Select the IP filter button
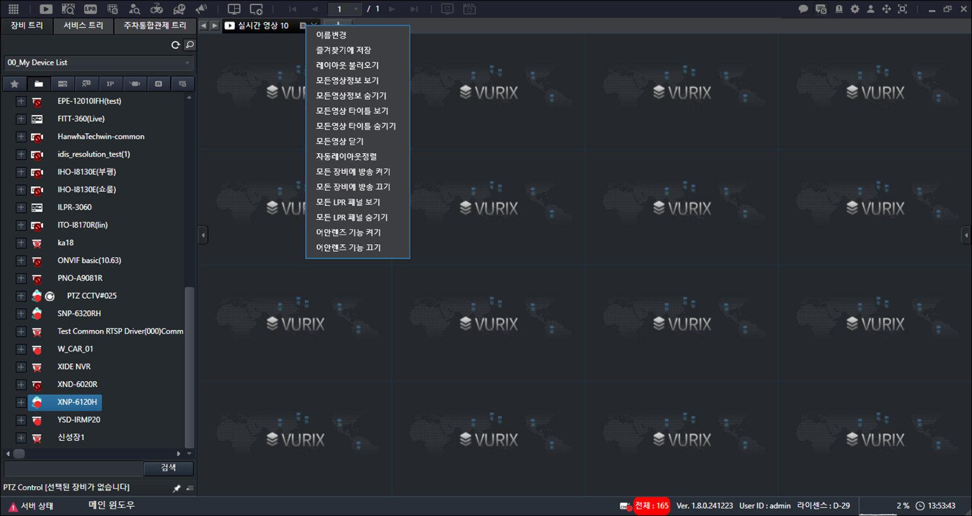The image size is (972, 516). (110, 84)
